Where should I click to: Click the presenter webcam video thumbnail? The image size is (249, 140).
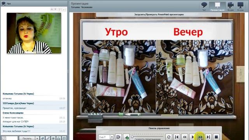click(34, 33)
